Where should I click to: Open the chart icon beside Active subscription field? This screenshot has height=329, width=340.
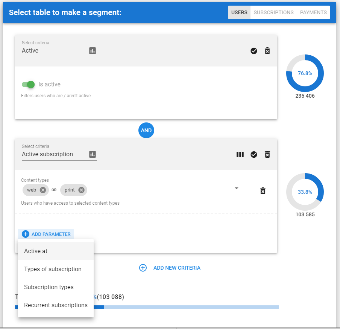coord(93,154)
